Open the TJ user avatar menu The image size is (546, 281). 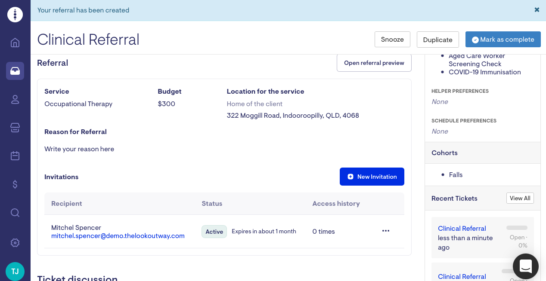pyautogui.click(x=15, y=271)
